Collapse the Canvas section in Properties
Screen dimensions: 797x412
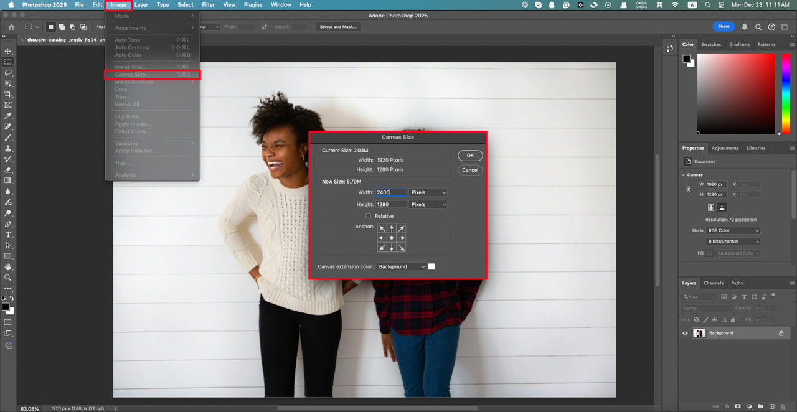(684, 175)
